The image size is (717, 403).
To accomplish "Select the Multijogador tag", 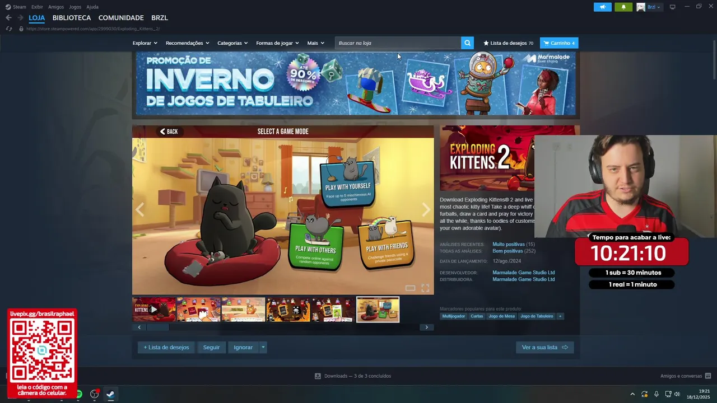I will coord(454,316).
